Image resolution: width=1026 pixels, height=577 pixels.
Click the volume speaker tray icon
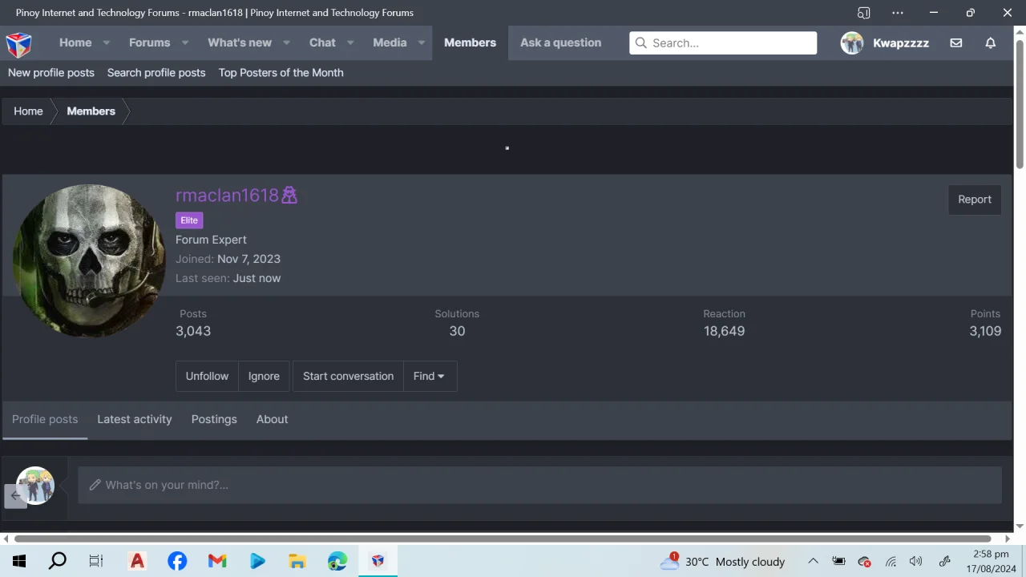[916, 562]
